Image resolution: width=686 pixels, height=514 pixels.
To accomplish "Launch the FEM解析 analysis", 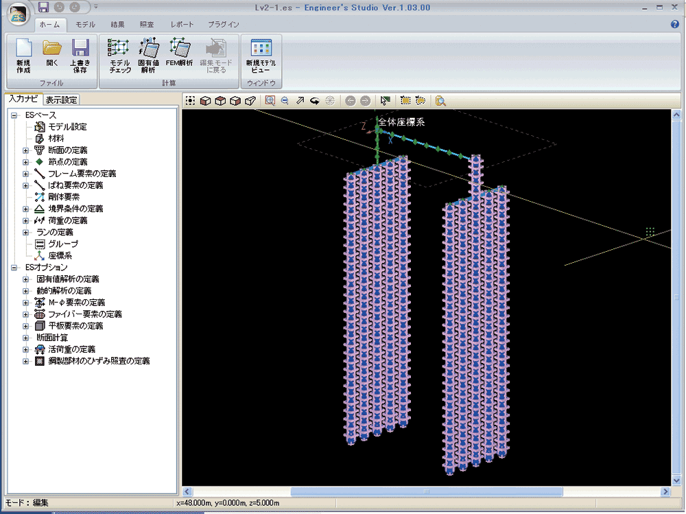I will pos(179,53).
